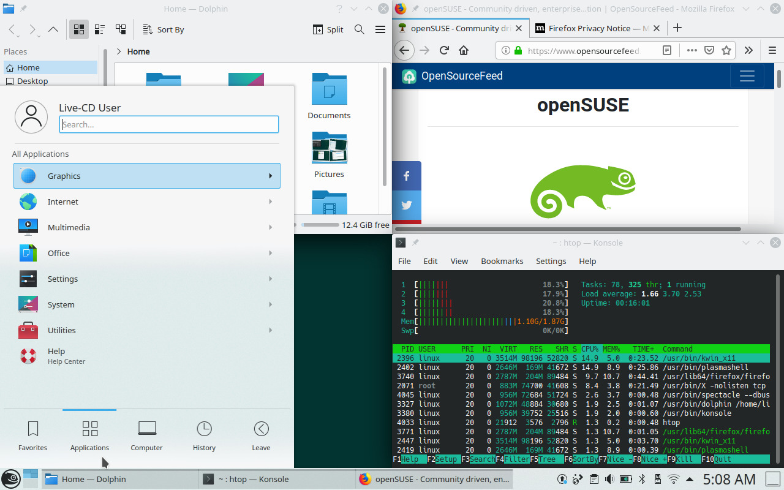Click Firefox forward button

click(x=424, y=50)
